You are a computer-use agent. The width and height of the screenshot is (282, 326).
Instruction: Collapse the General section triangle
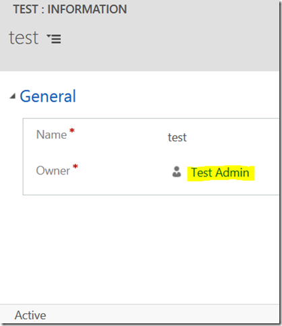13,96
